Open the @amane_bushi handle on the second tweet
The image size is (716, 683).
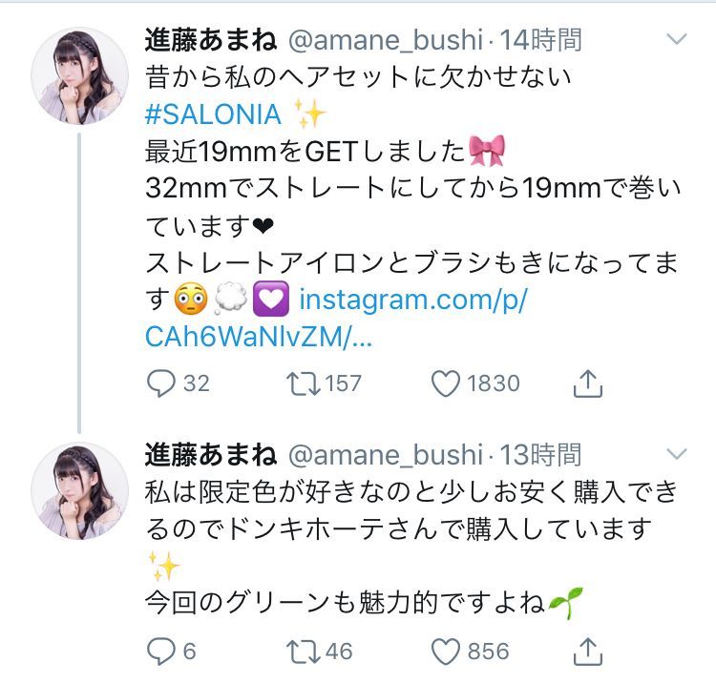point(386,455)
